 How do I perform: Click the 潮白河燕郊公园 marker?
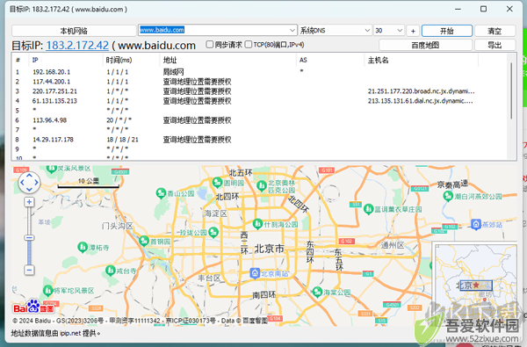click(448, 196)
